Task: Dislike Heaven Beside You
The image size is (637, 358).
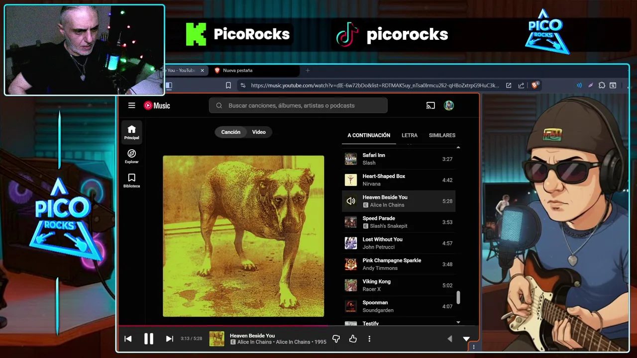Action: click(336, 339)
